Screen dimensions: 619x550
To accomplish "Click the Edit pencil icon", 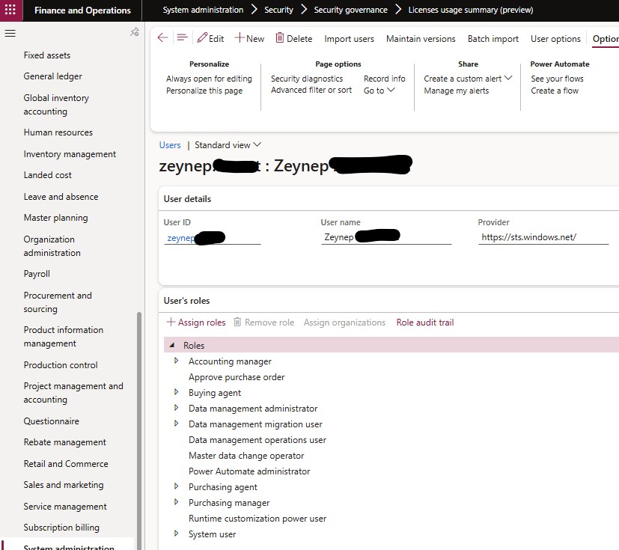I will pyautogui.click(x=202, y=38).
